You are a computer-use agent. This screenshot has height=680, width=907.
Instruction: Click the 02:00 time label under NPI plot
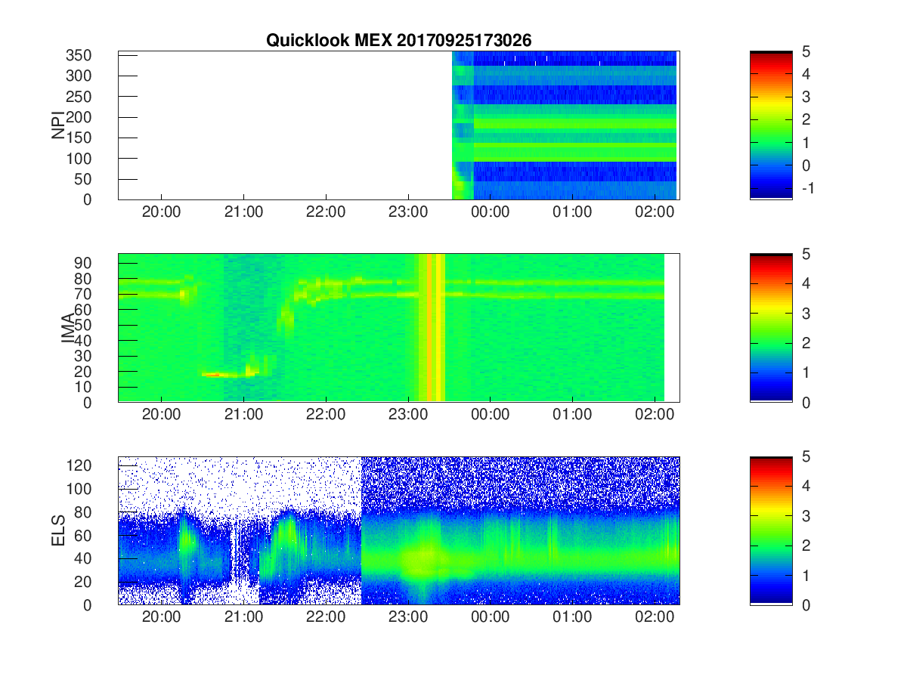tap(655, 213)
